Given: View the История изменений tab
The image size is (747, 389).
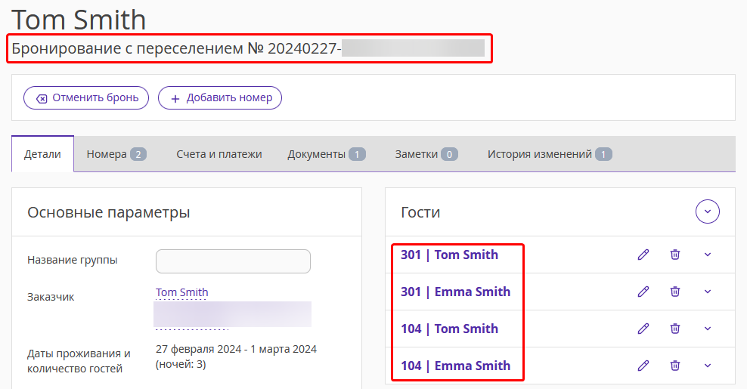Looking at the screenshot, I should click(550, 154).
